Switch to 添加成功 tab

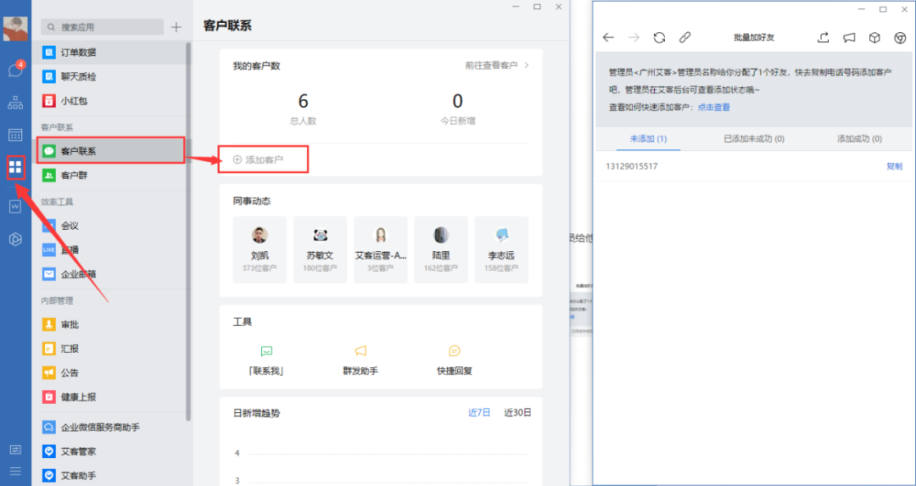pos(859,138)
